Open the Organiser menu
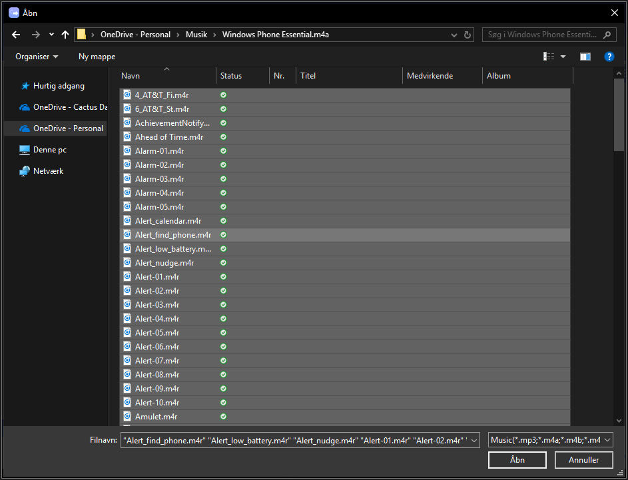 pyautogui.click(x=37, y=57)
